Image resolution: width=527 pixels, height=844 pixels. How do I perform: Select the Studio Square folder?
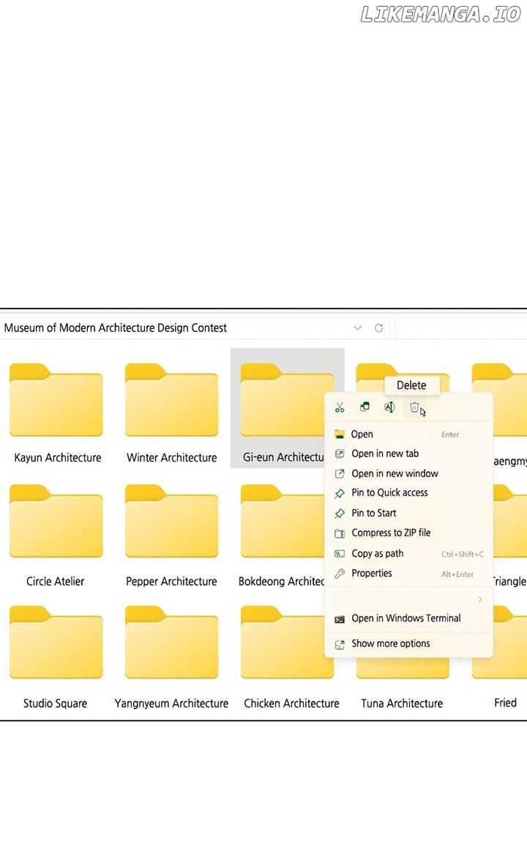[x=56, y=645]
